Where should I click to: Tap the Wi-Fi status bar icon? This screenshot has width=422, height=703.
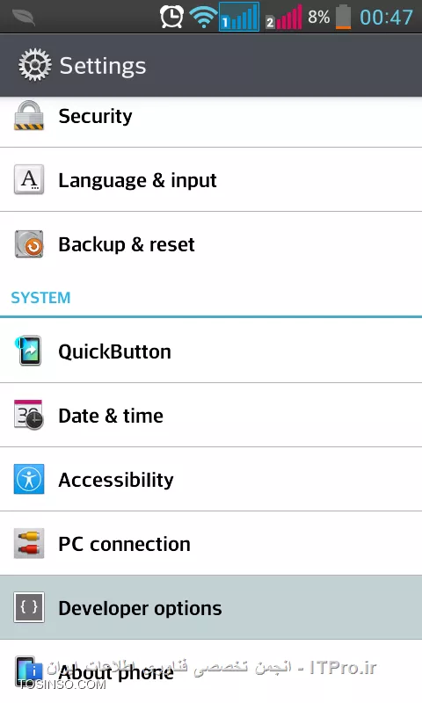coord(203,18)
